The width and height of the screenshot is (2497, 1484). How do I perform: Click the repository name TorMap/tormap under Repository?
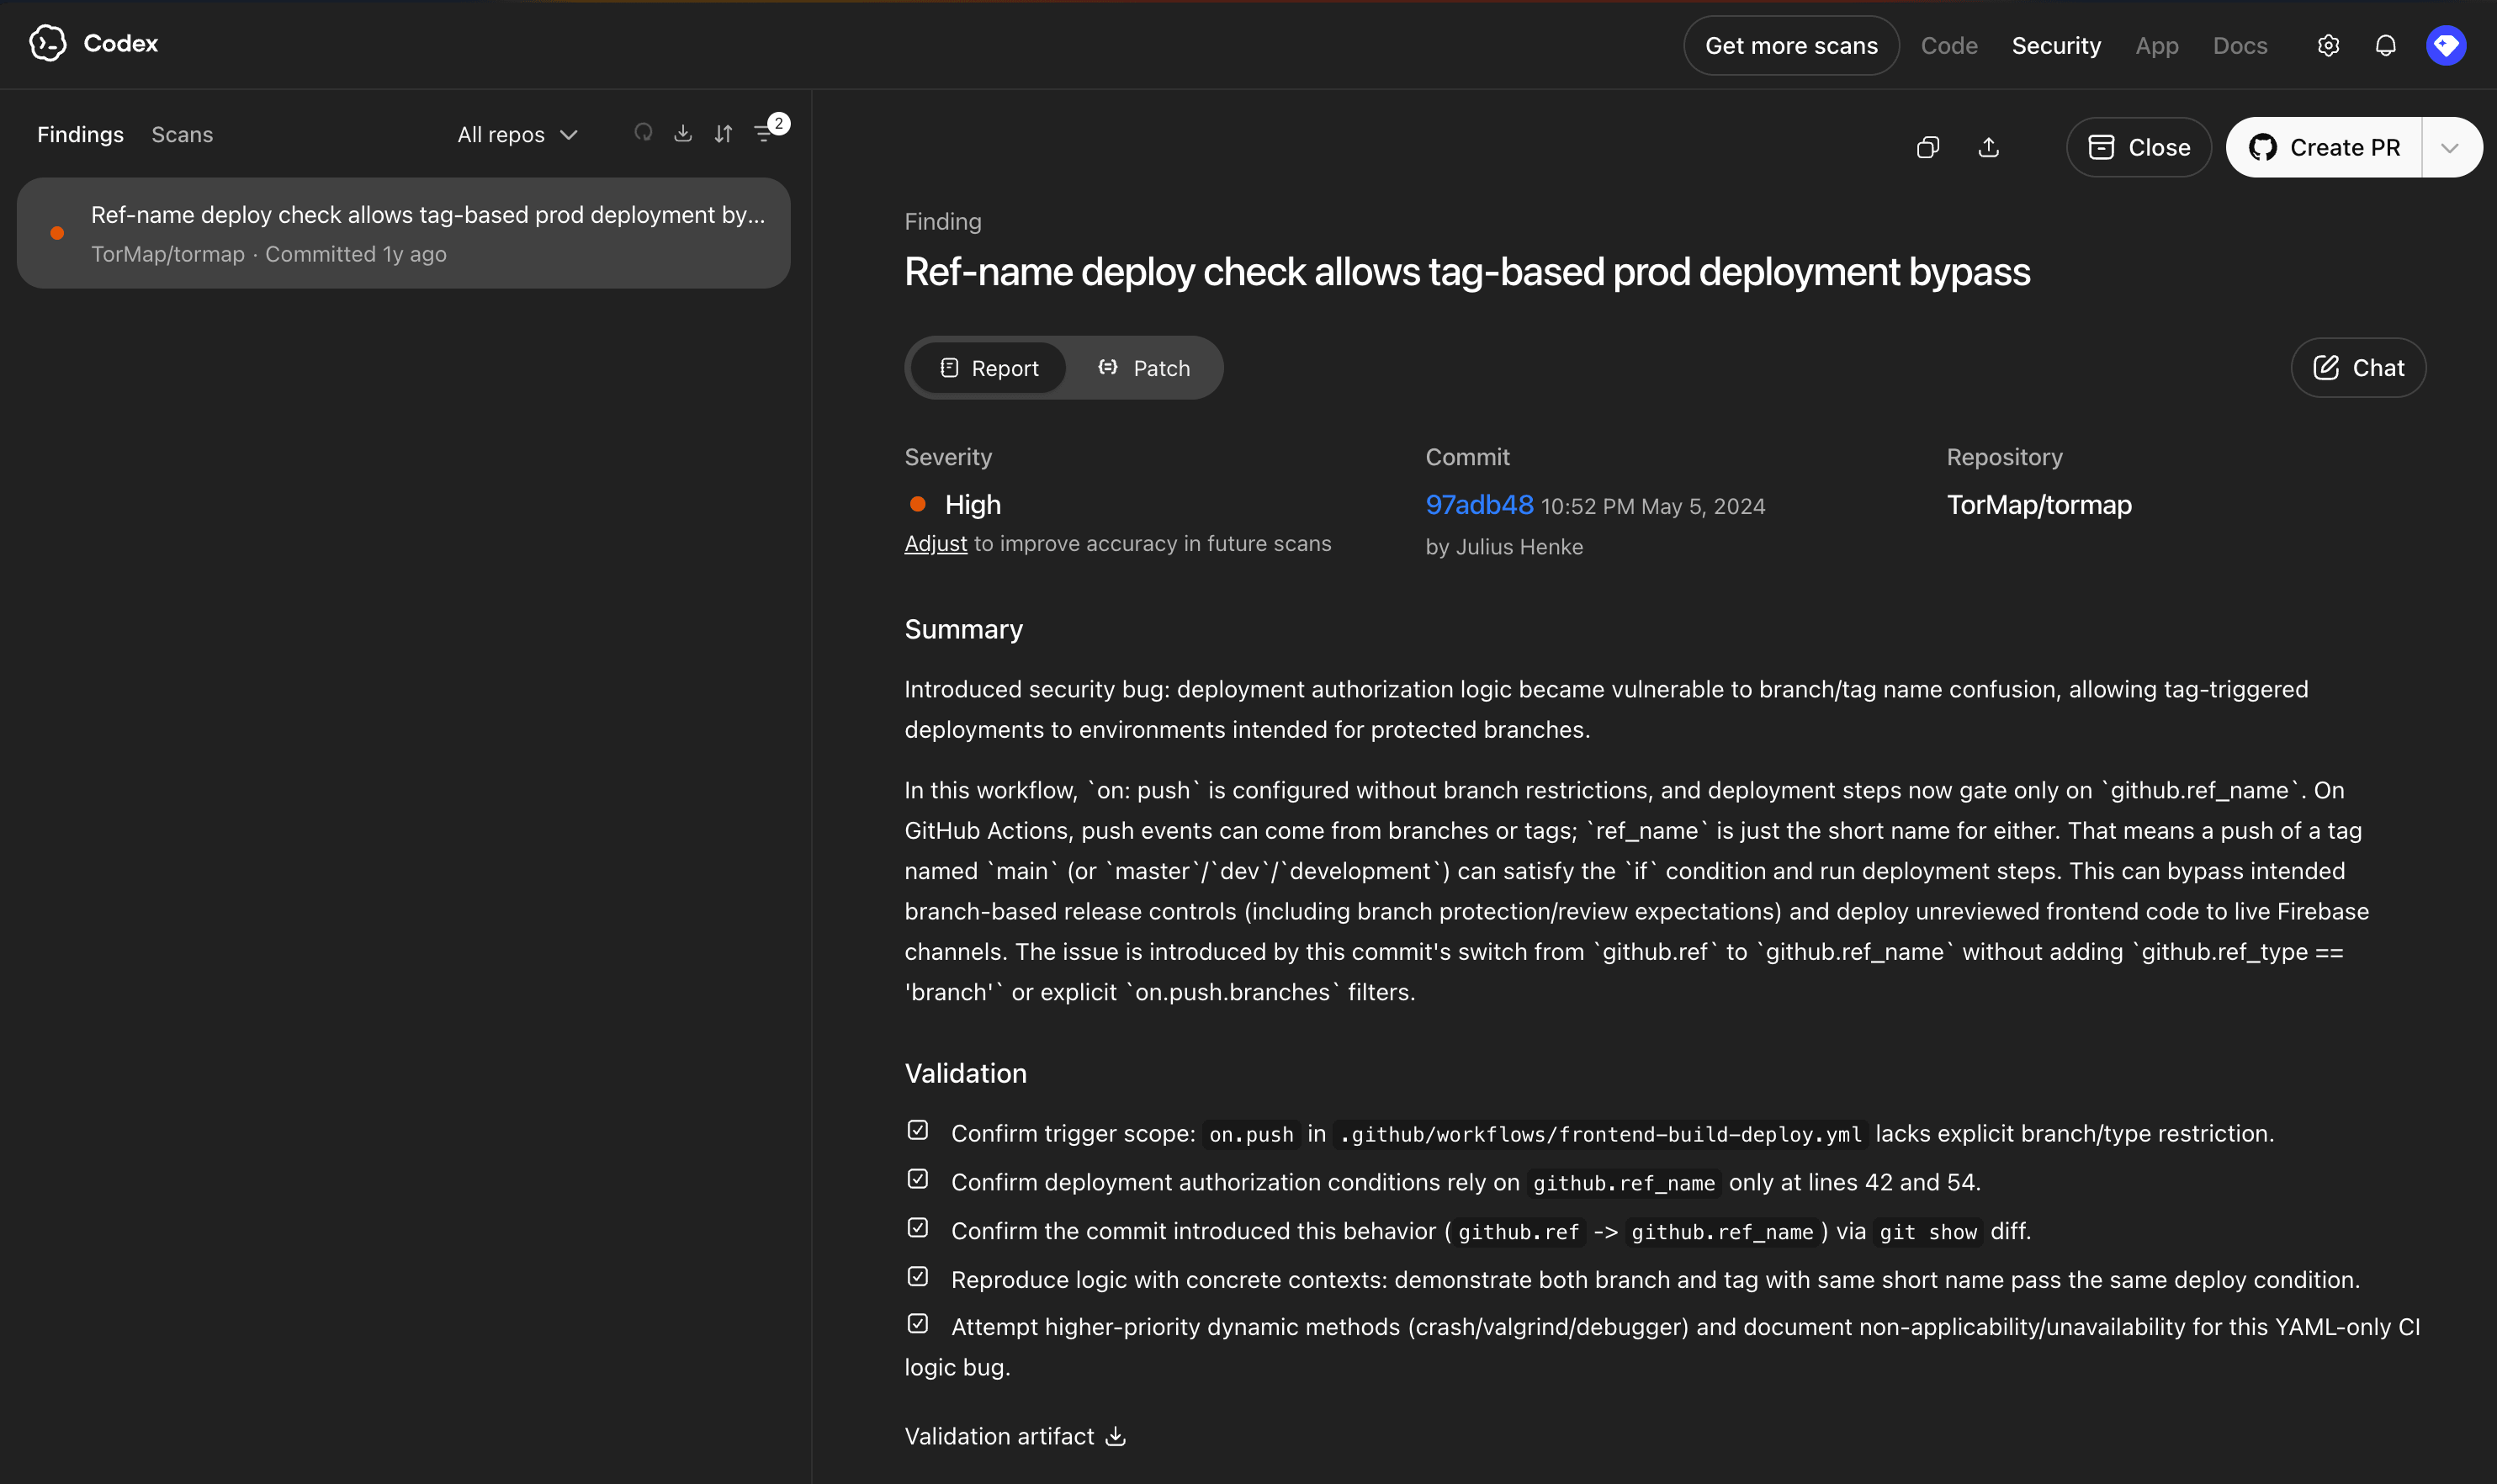(2039, 505)
